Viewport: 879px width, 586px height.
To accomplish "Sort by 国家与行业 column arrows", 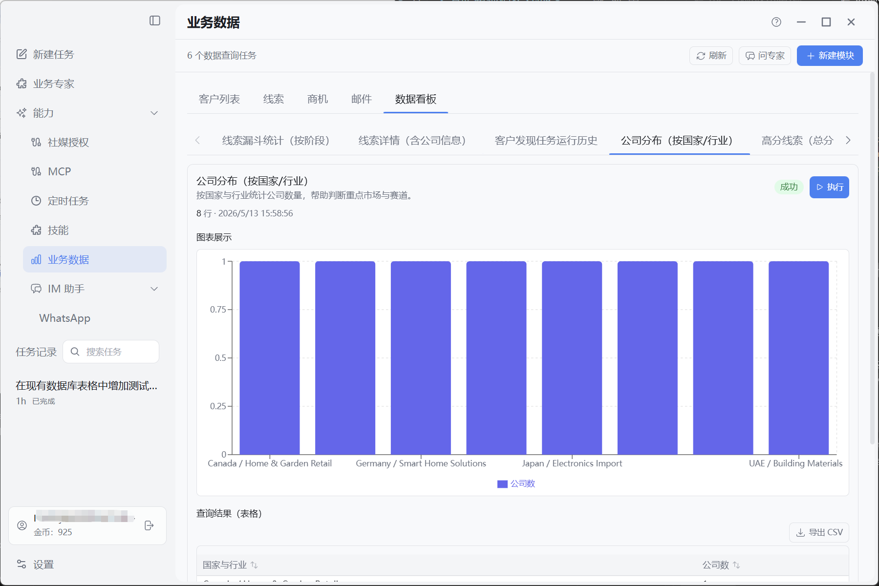I will 254,565.
